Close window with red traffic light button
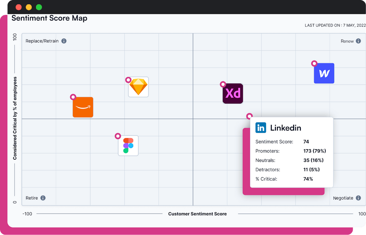 point(19,7)
